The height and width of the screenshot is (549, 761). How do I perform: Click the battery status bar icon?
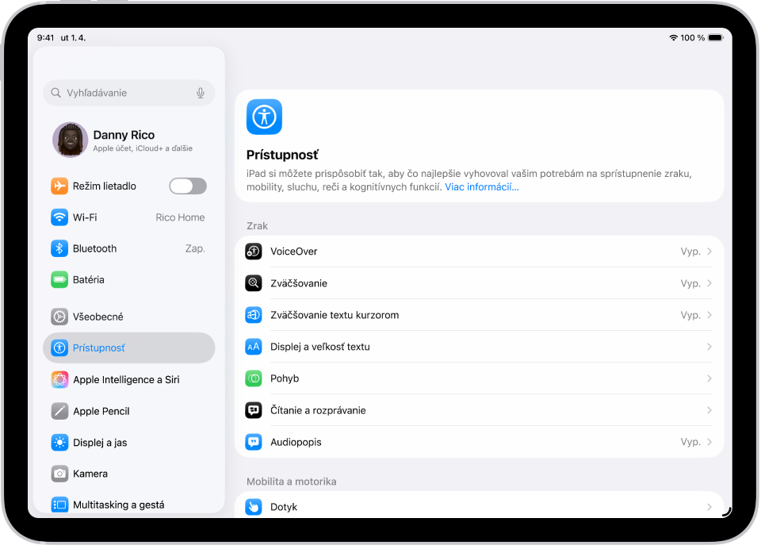click(715, 38)
